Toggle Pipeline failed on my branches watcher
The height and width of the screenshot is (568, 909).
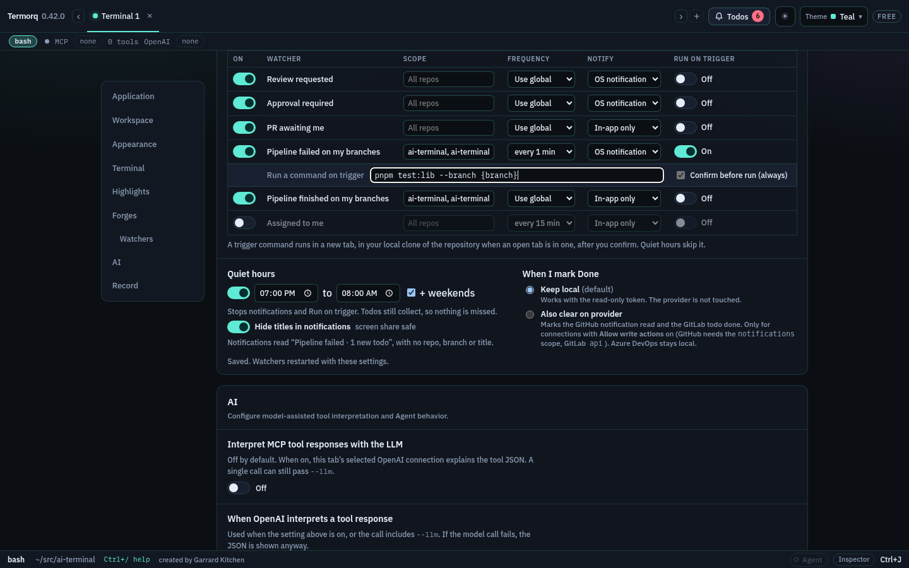click(x=244, y=151)
